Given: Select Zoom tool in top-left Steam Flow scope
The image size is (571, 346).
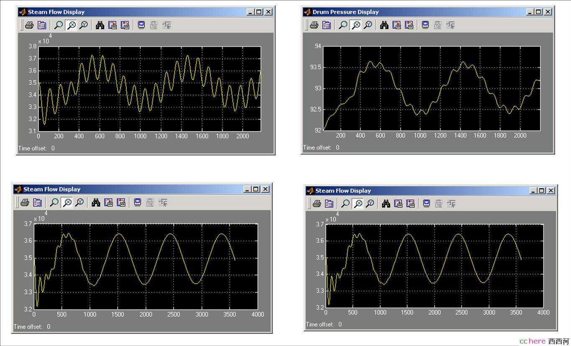Looking at the screenshot, I should point(59,25).
